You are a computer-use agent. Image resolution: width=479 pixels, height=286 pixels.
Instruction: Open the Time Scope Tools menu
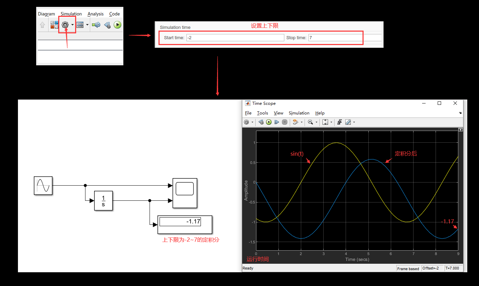coord(262,113)
